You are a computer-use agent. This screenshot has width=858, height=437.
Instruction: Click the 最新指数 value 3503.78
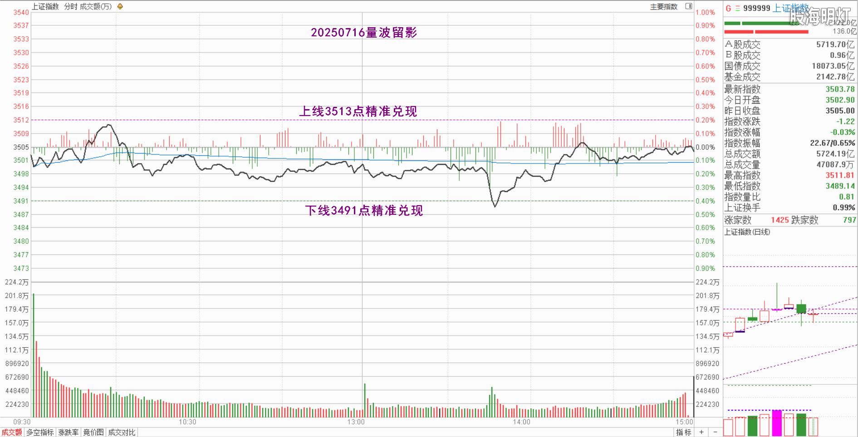(840, 89)
